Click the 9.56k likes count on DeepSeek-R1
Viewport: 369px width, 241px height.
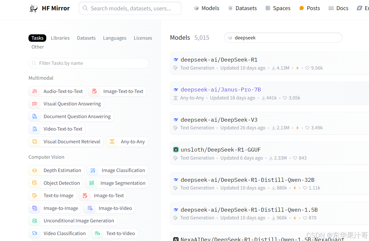click(317, 68)
